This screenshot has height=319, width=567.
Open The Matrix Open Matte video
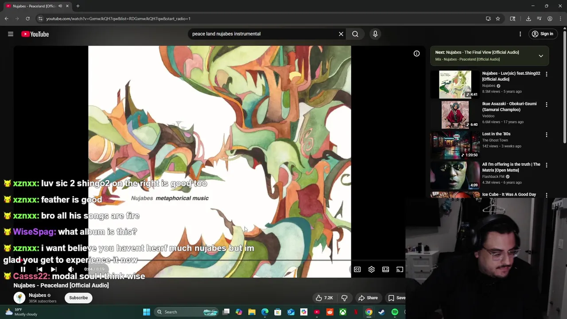[511, 167]
